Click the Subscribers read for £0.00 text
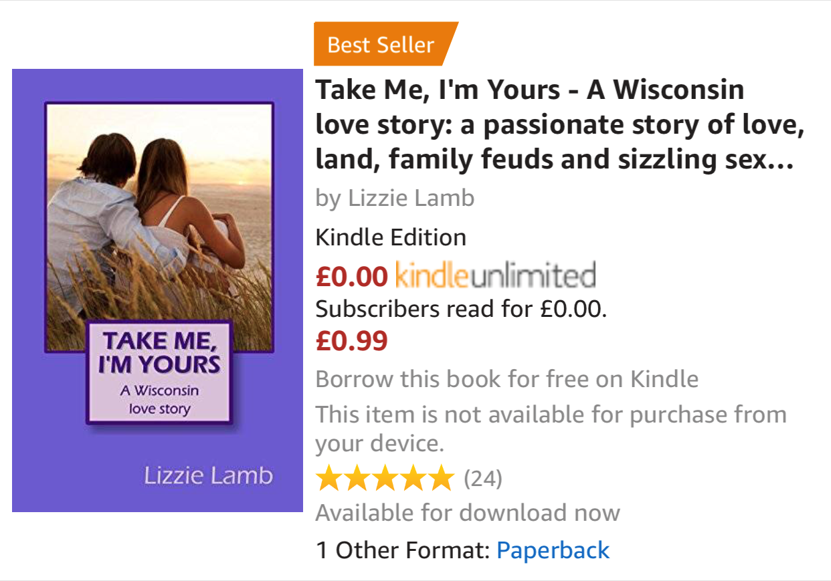 (461, 309)
